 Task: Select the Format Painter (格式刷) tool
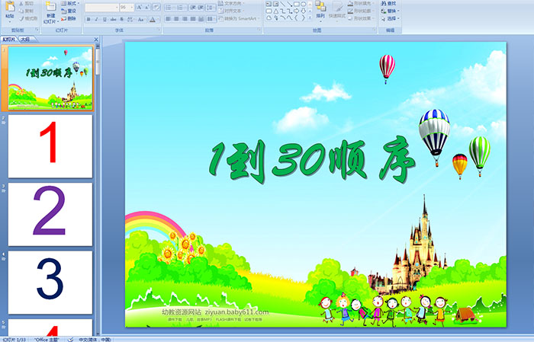[28, 19]
